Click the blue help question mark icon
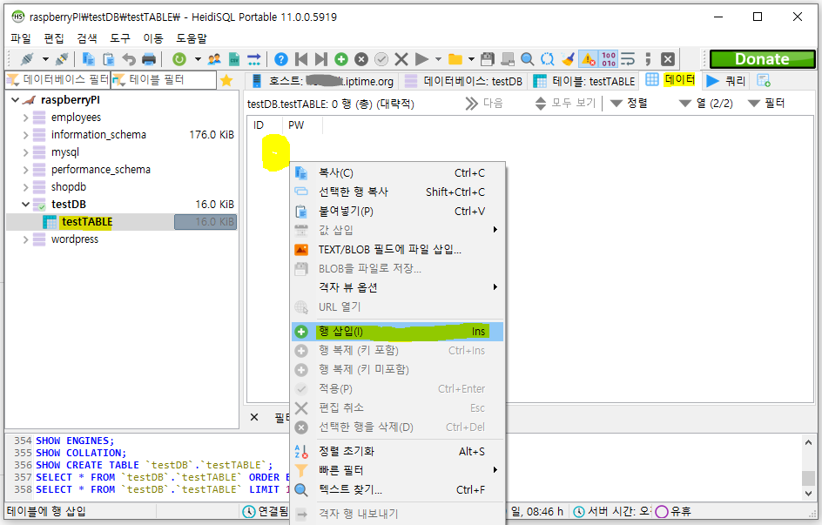The image size is (822, 525). point(281,59)
